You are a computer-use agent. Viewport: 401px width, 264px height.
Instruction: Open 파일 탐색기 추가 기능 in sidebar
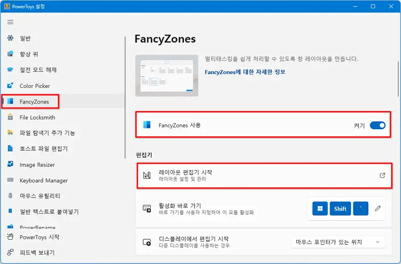pos(47,133)
